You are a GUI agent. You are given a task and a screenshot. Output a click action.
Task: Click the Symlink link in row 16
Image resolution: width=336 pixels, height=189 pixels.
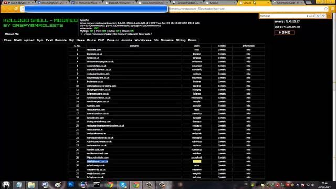click(x=222, y=110)
